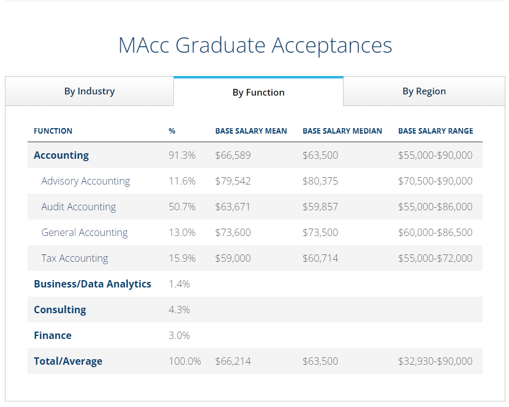Click the BASE SALARY MEDIAN column header
This screenshot has height=407, width=509.
(x=342, y=131)
